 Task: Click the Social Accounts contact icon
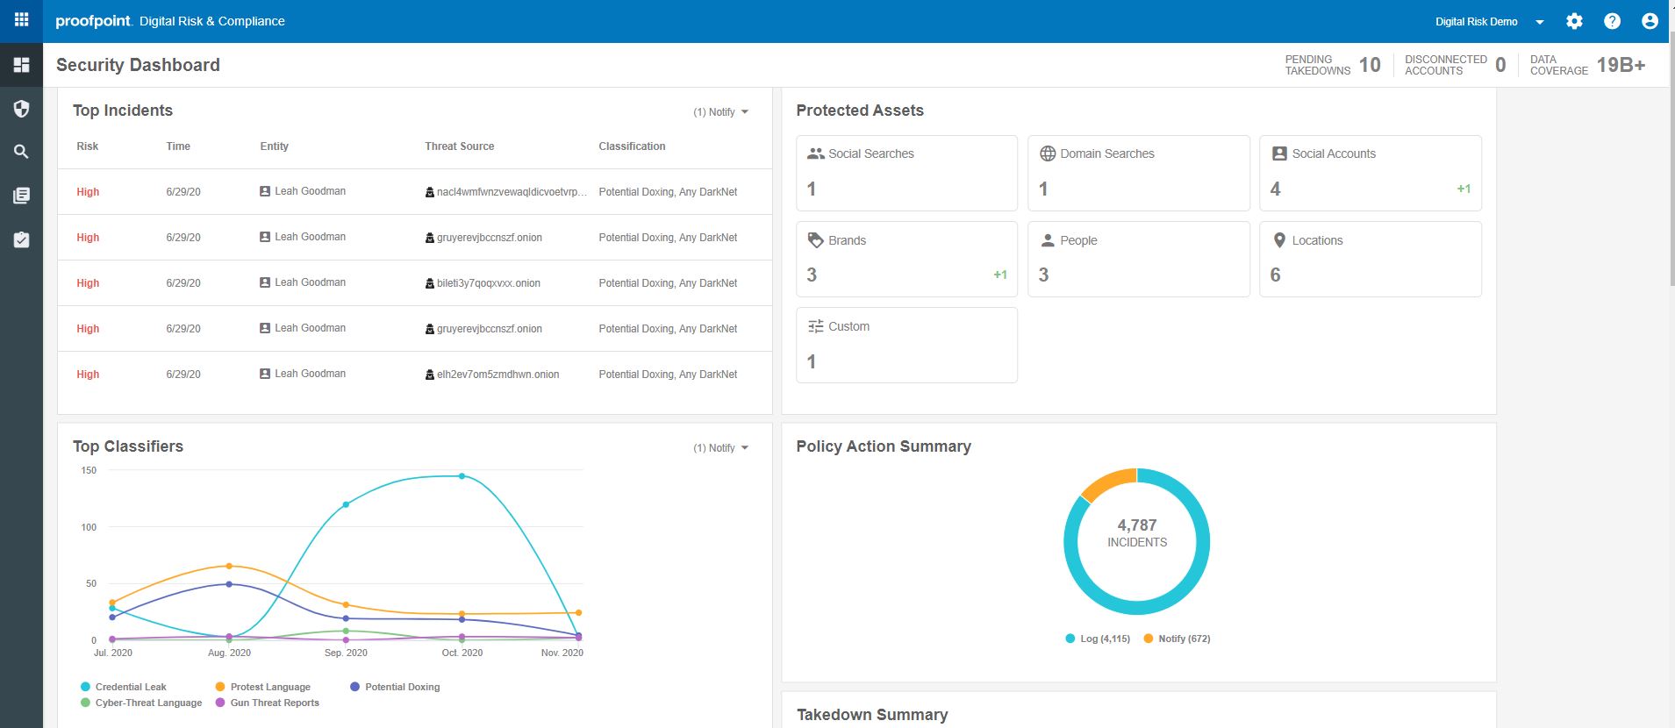coord(1279,153)
